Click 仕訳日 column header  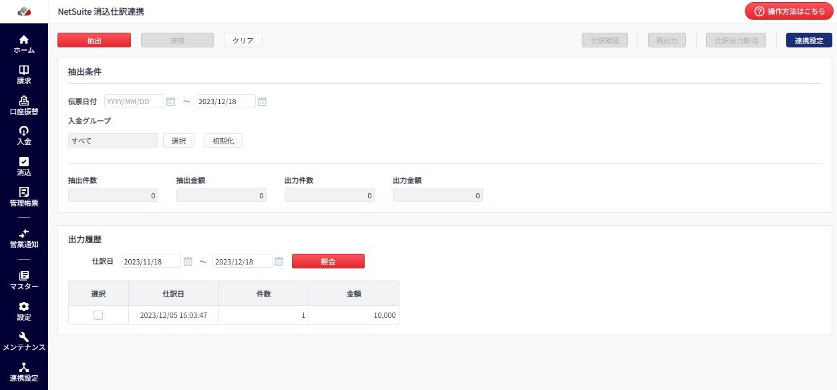(174, 293)
